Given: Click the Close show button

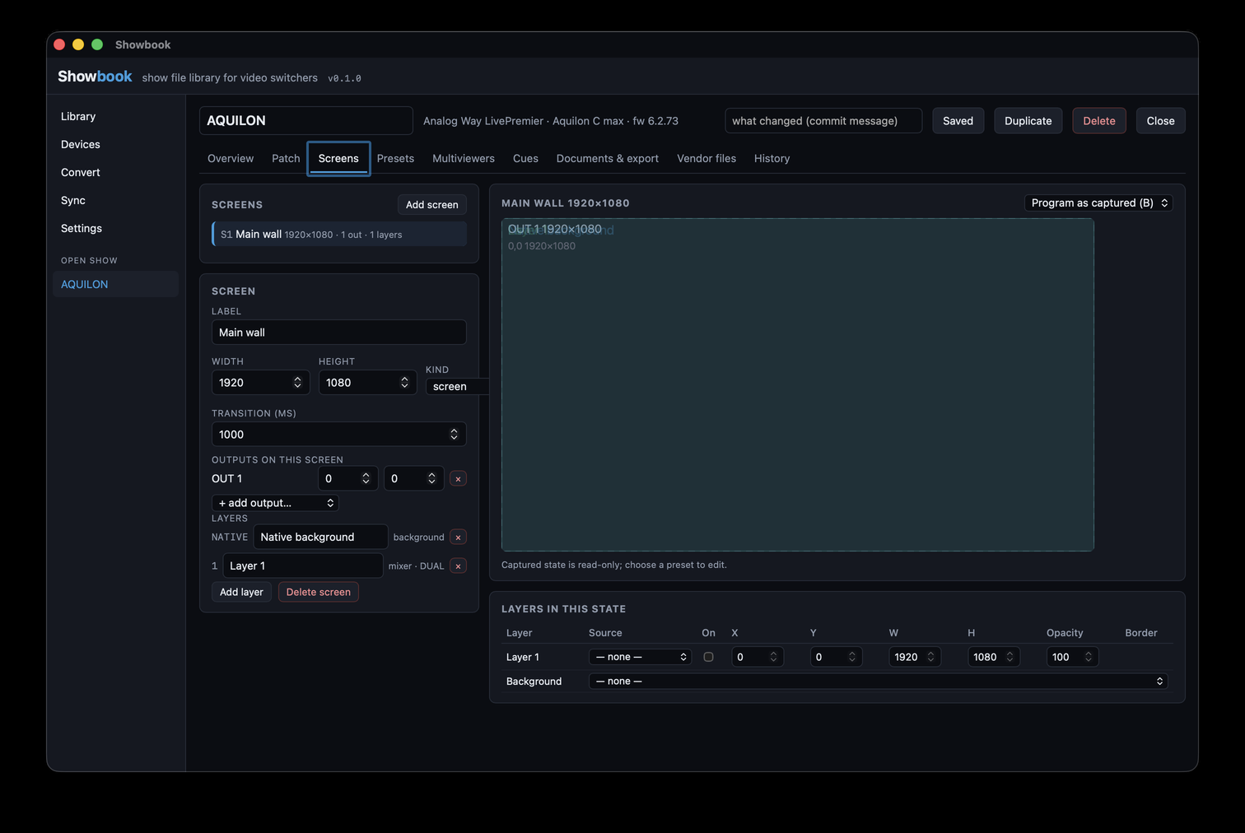Looking at the screenshot, I should click(x=1160, y=120).
